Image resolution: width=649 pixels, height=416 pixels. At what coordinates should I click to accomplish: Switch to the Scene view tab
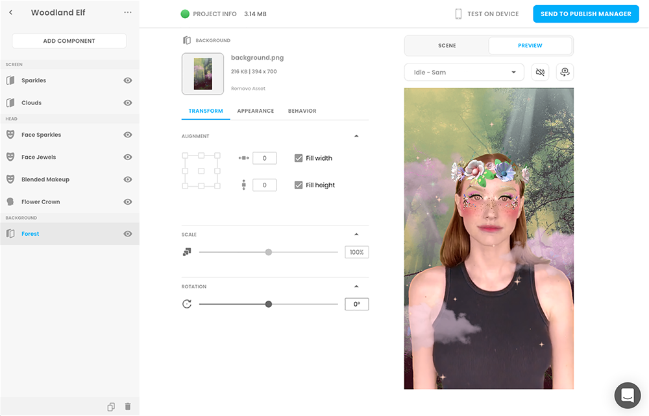click(447, 46)
